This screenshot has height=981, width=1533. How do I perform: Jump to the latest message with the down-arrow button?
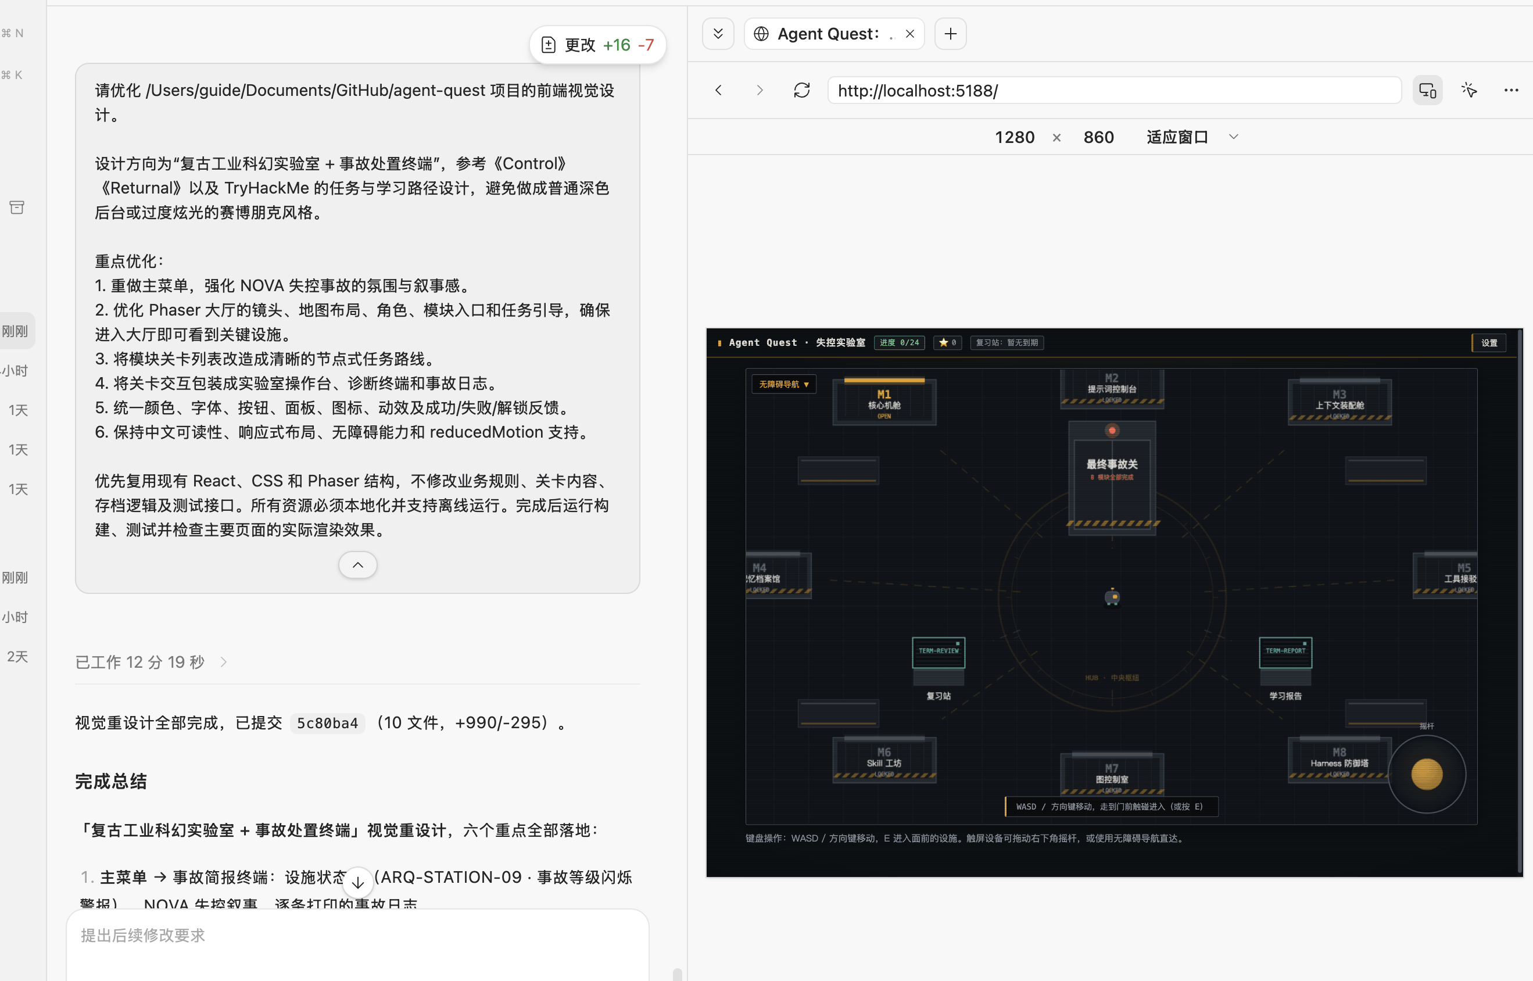click(x=358, y=882)
